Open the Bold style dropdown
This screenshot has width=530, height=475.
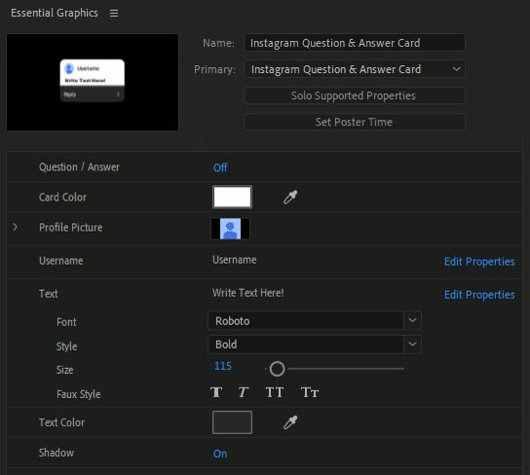pyautogui.click(x=315, y=345)
